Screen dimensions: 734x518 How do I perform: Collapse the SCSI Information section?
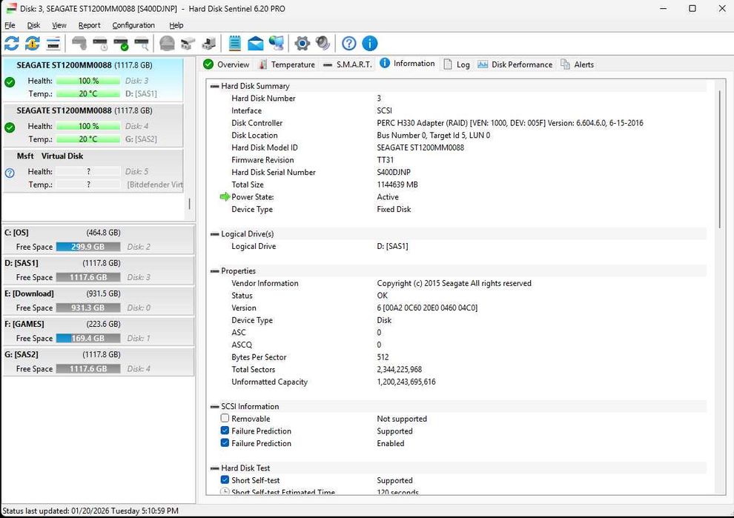pyautogui.click(x=215, y=407)
